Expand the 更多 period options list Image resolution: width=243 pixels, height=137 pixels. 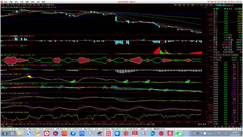tap(53, 5)
